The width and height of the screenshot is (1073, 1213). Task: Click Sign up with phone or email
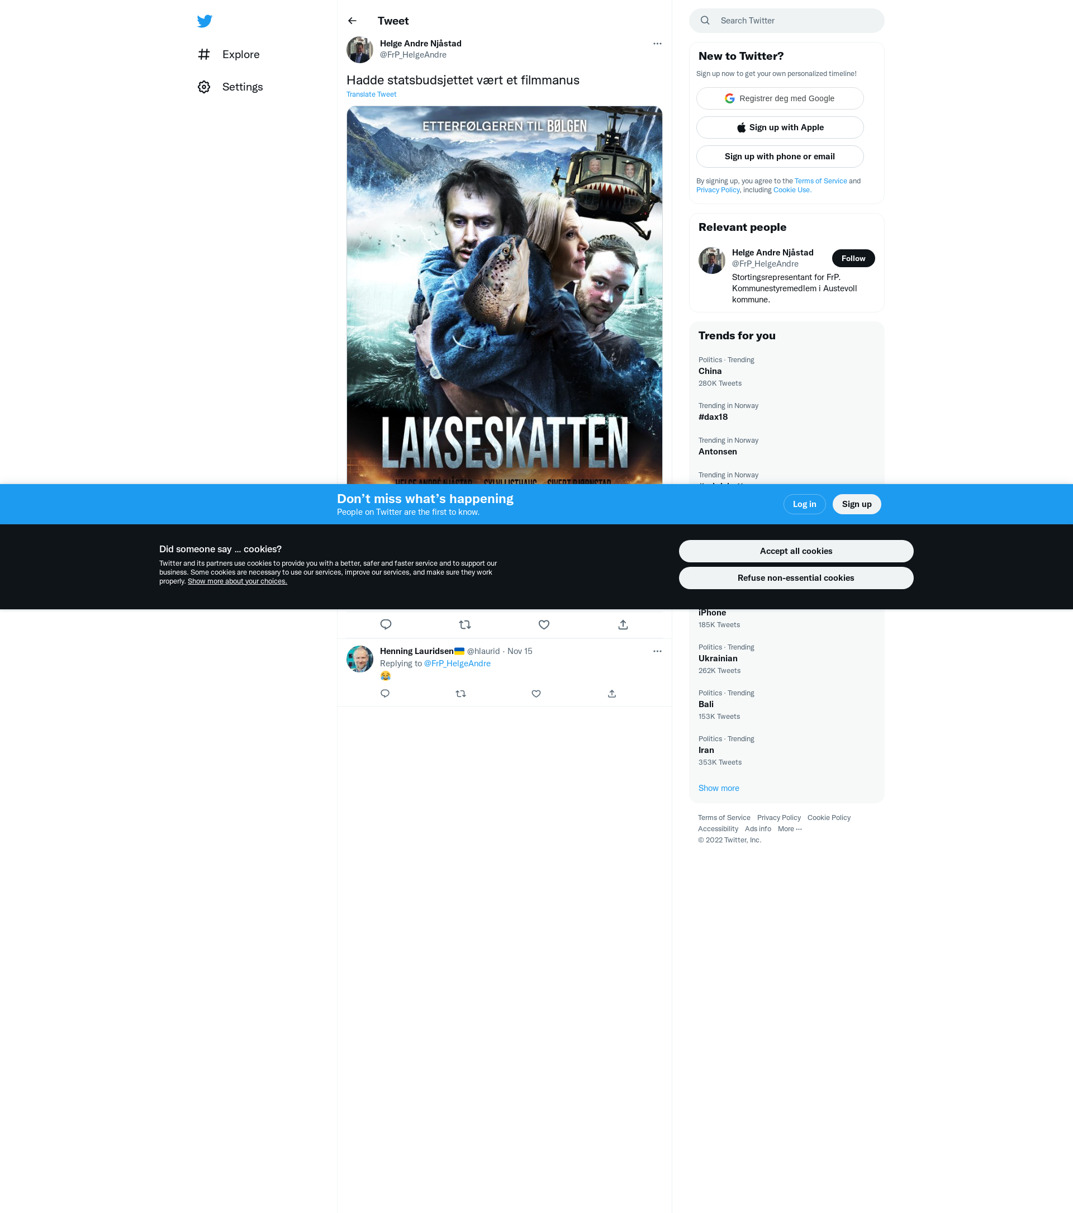[x=780, y=157]
